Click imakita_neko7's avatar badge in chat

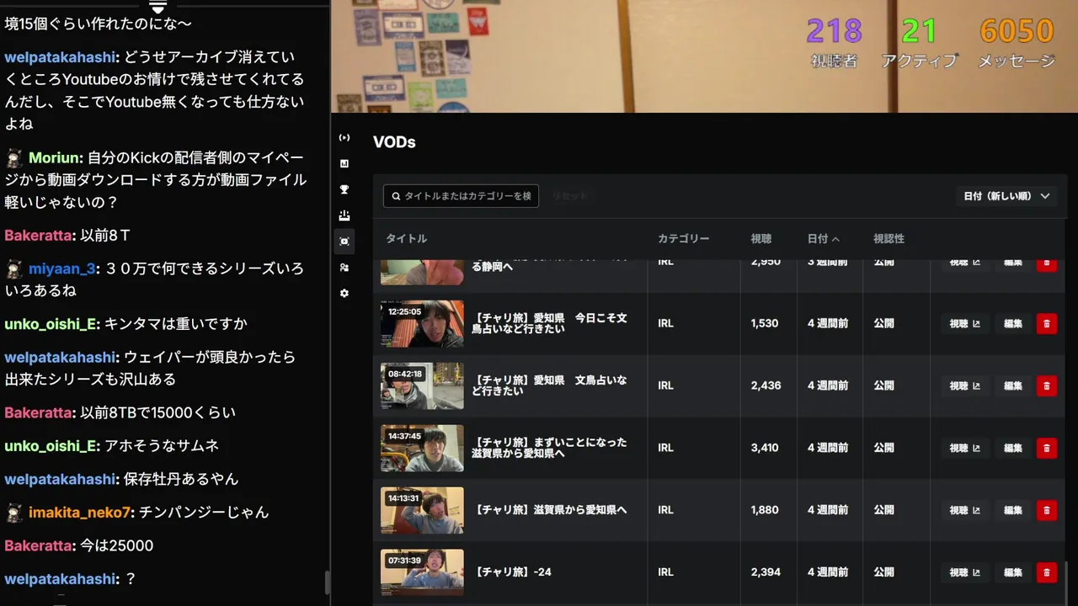click(x=14, y=513)
